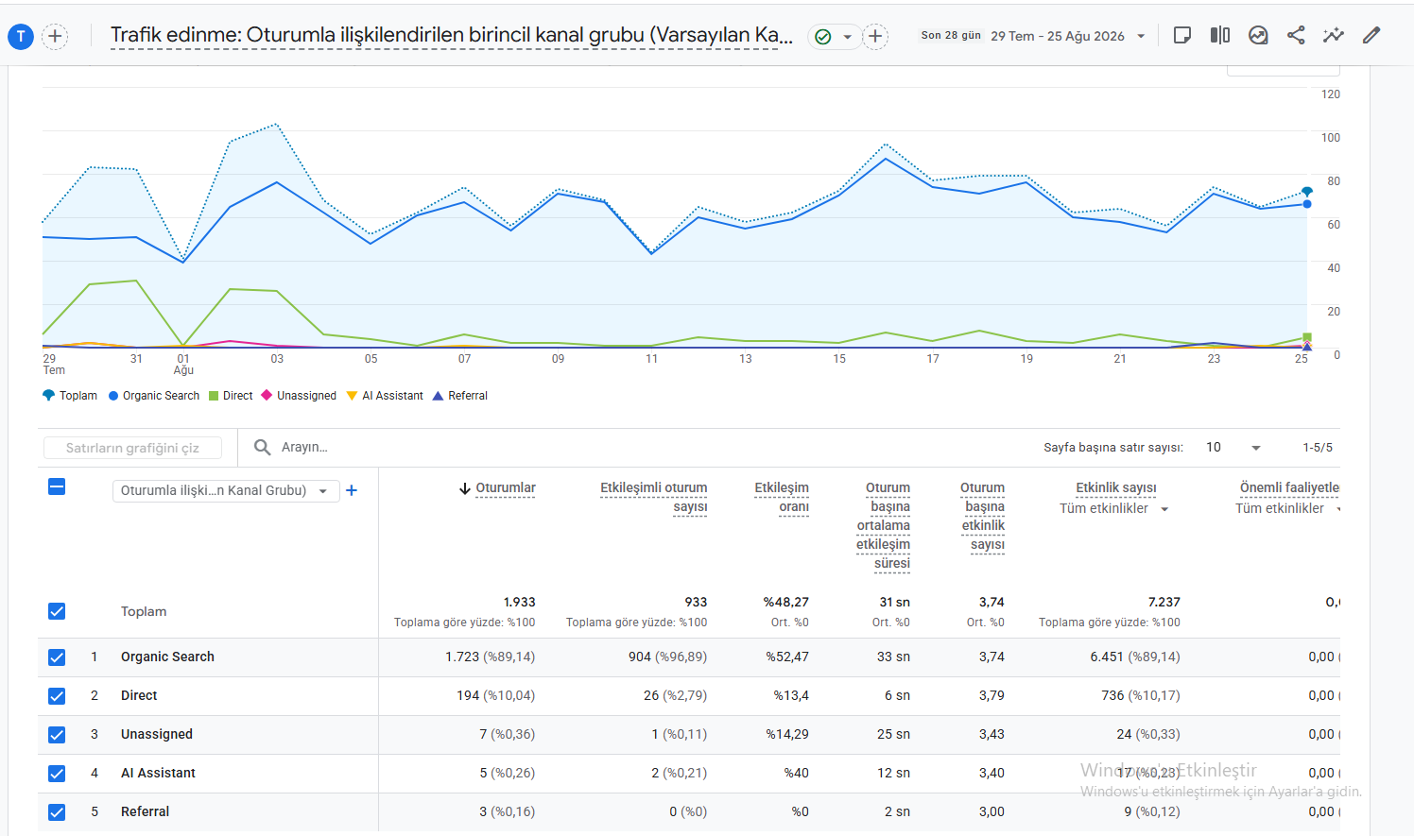Viewport: 1414px width, 836px height.
Task: Click the search magnifier icon in table
Action: pyautogui.click(x=263, y=447)
